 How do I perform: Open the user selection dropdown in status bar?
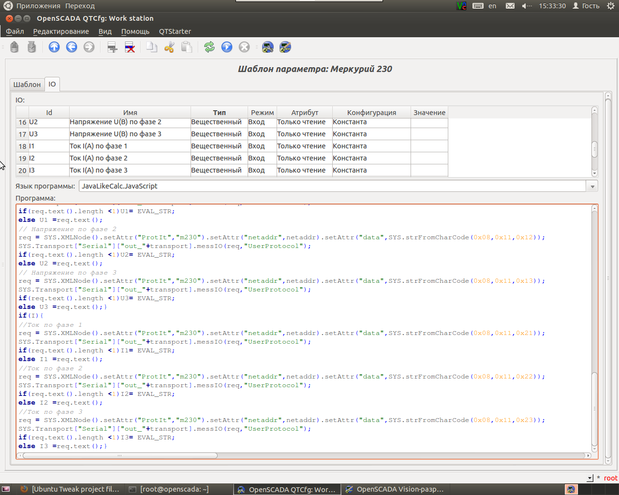590,478
